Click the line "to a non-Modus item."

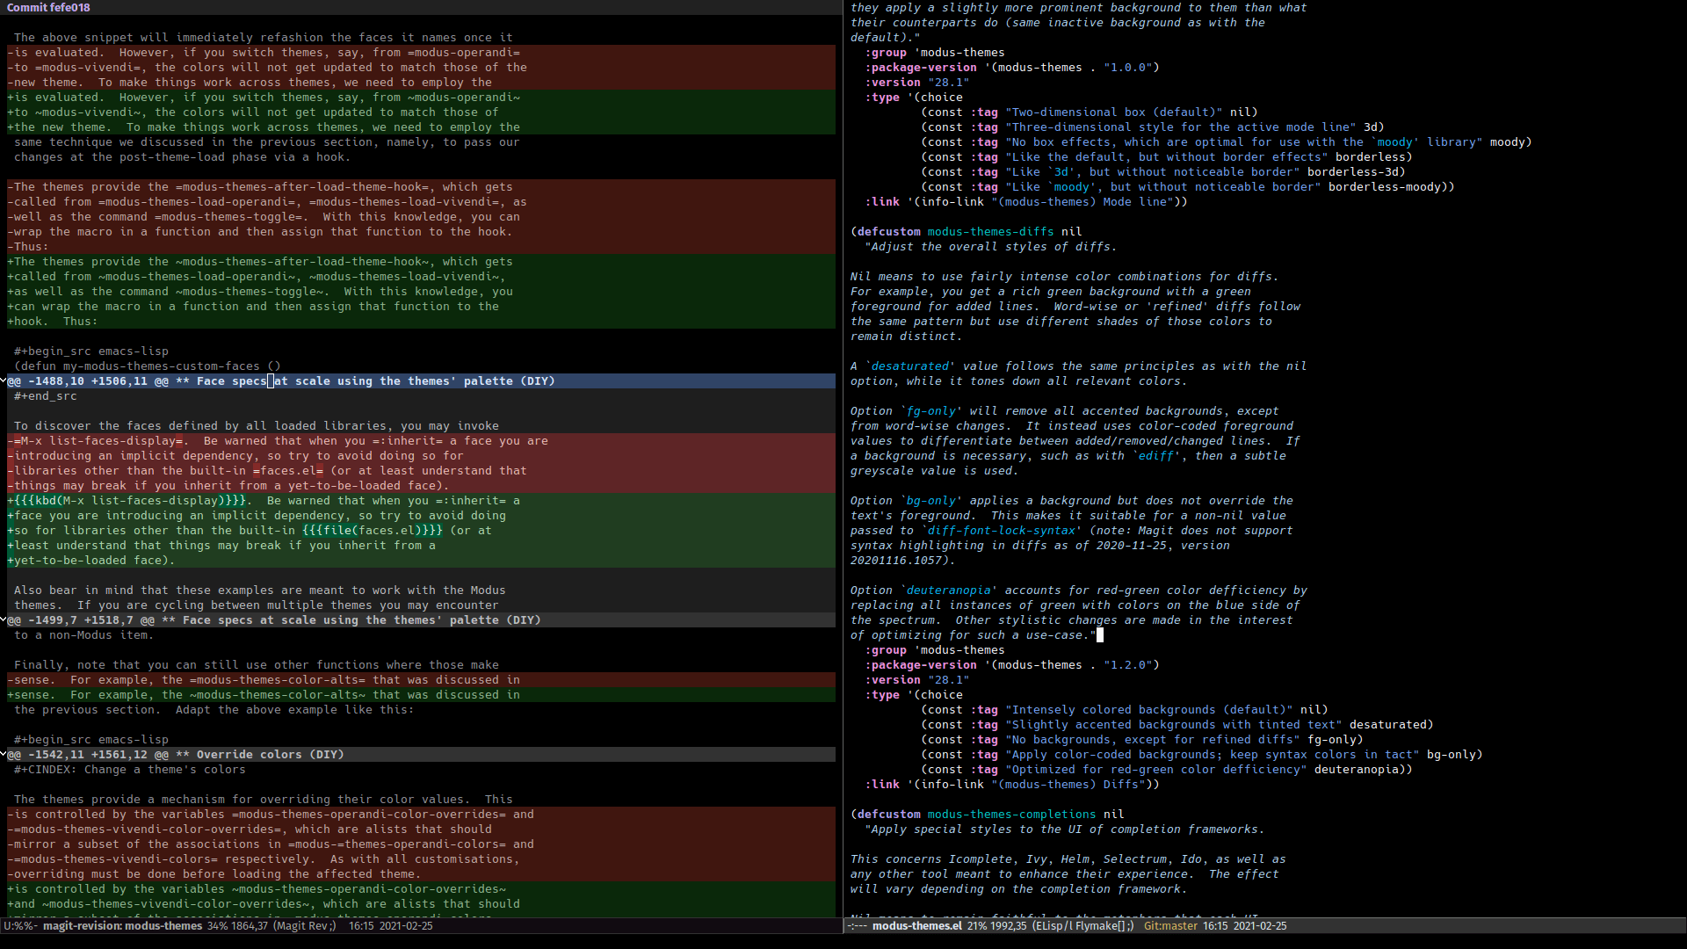[x=84, y=635]
